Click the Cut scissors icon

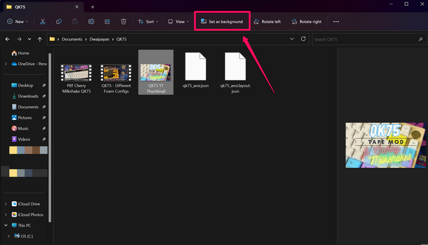click(x=43, y=22)
